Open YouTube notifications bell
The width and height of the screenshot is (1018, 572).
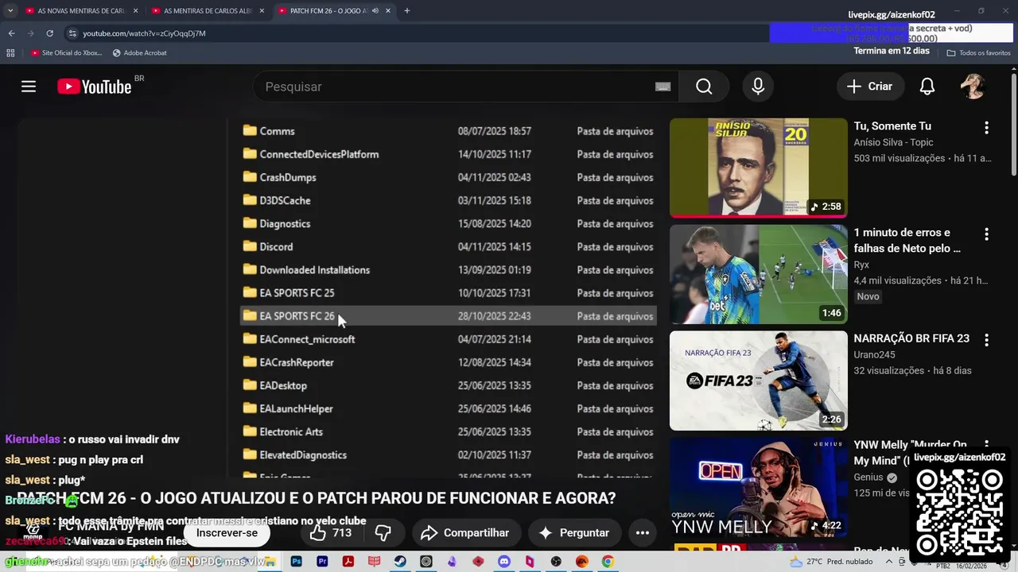coord(927,87)
